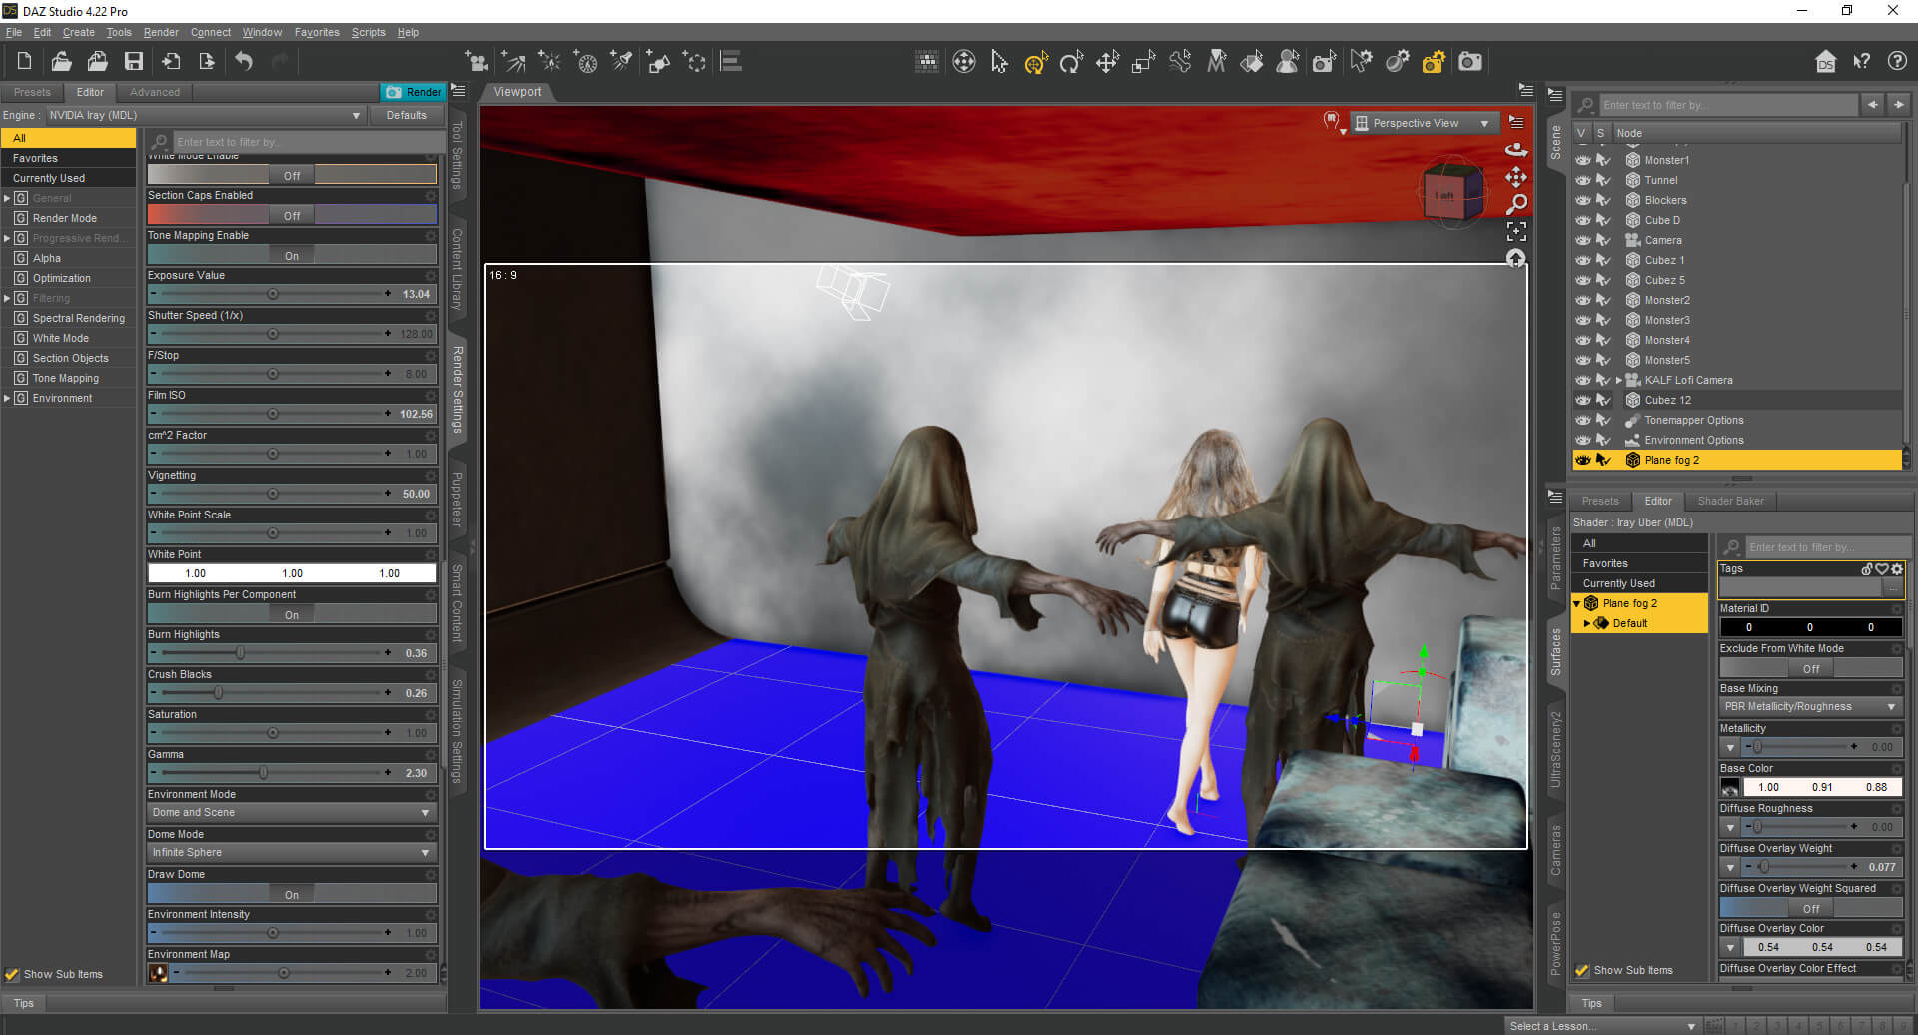Select the Translate (move) tool icon

[1107, 62]
